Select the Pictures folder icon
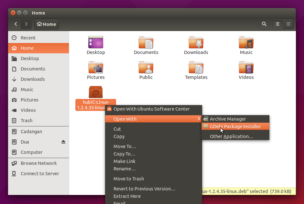The width and height of the screenshot is (304, 204). pyautogui.click(x=96, y=67)
